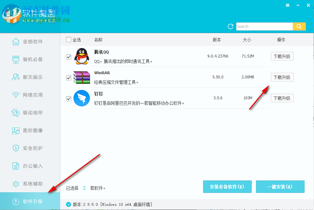This screenshot has width=314, height=210.
Task: Click the 名称 column header
Action: pyautogui.click(x=98, y=40)
